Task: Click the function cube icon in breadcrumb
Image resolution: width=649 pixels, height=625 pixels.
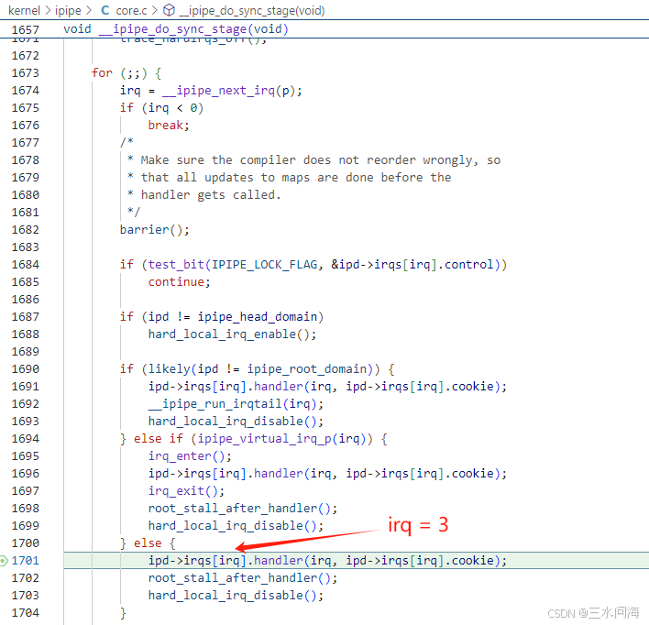Action: point(169,10)
